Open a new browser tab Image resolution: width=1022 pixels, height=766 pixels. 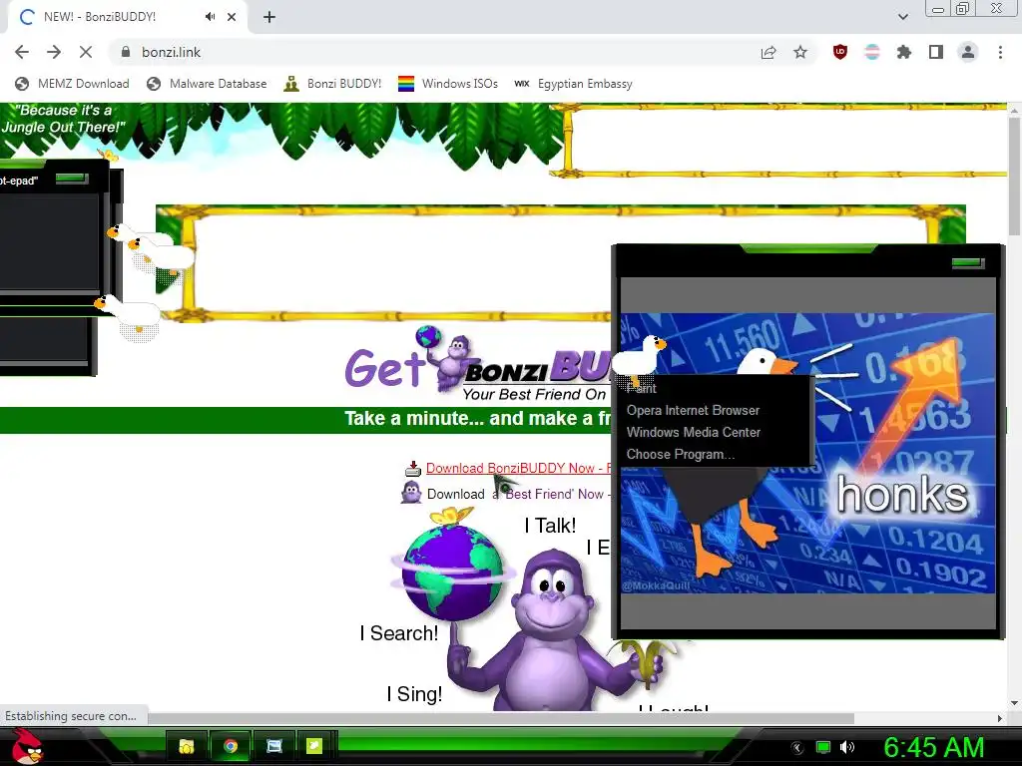click(269, 17)
